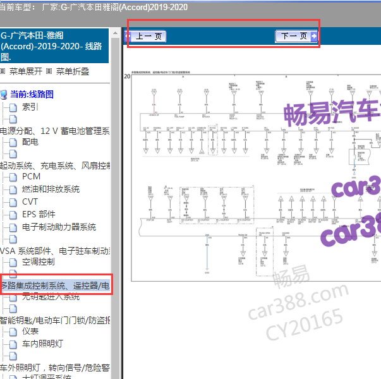Open the PCM tree item
Screen dimensions: 381x379
31,176
